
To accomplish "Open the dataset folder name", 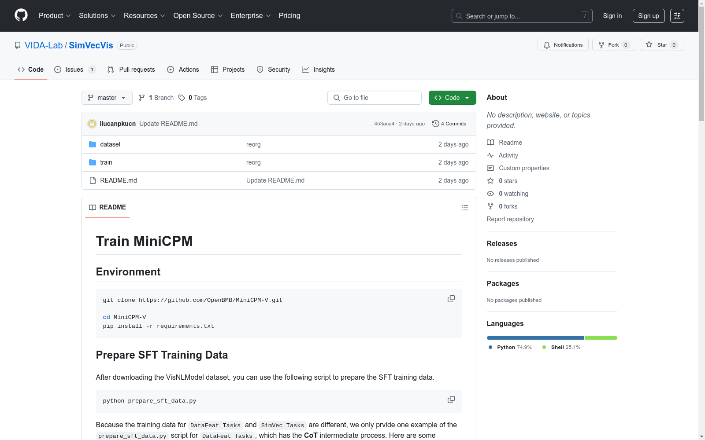I will pyautogui.click(x=110, y=144).
